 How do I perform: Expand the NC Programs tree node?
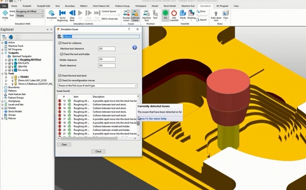[3, 50]
